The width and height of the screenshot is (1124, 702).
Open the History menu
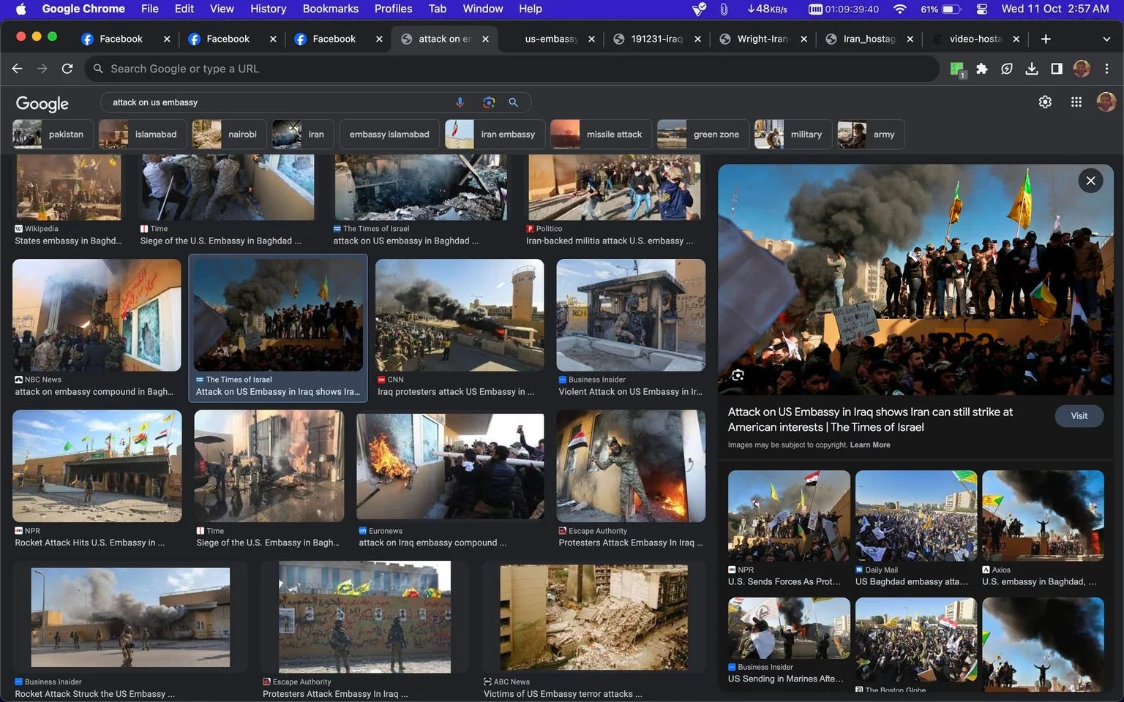[x=269, y=9]
